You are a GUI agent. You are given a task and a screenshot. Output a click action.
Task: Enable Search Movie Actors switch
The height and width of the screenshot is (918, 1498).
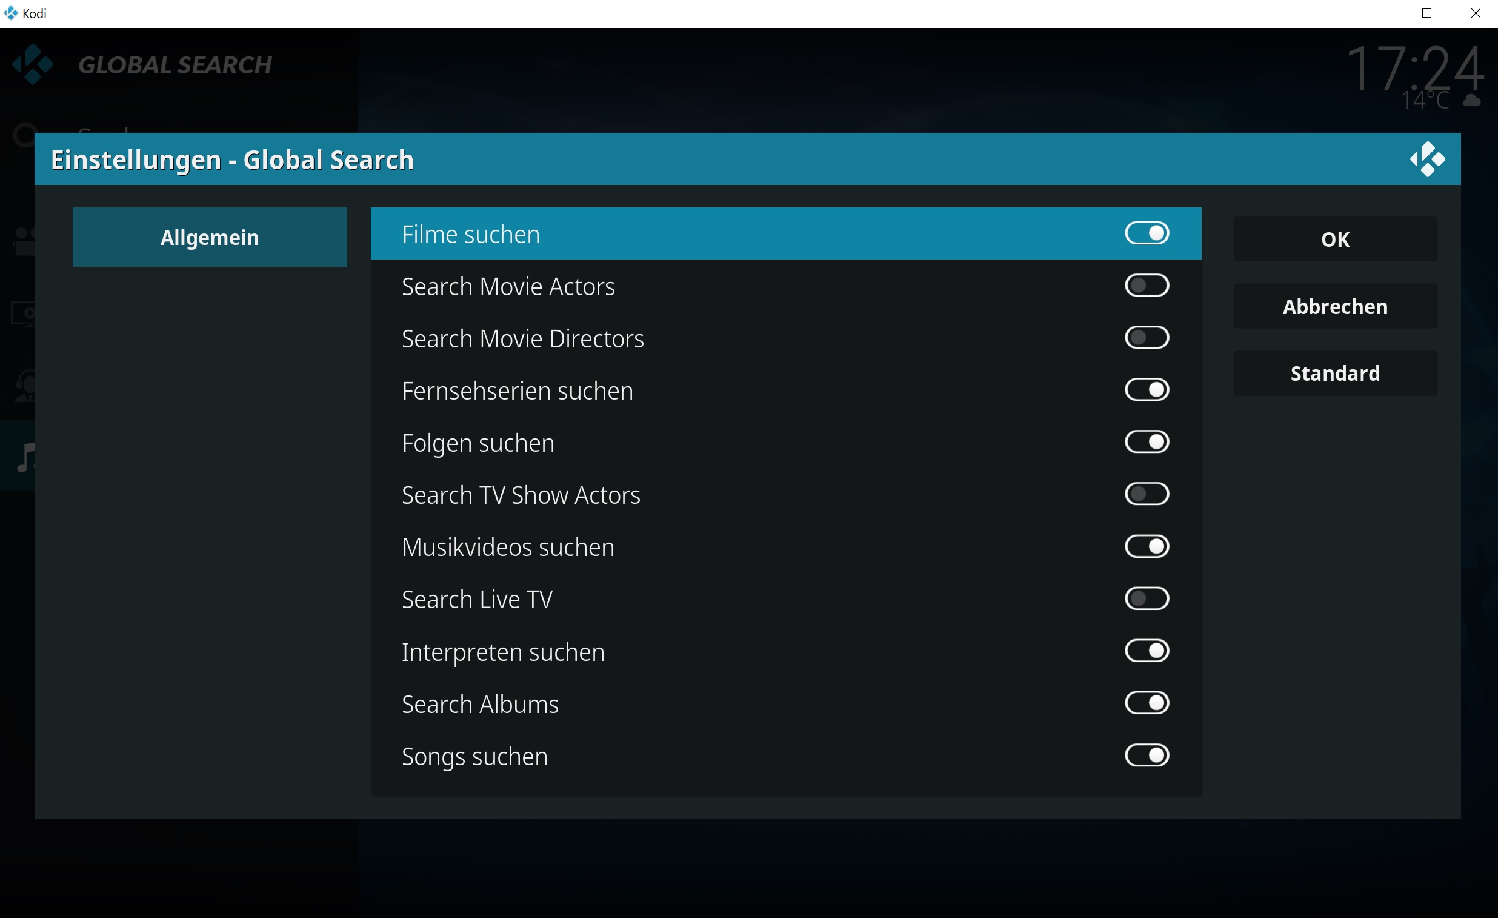pyautogui.click(x=1147, y=286)
